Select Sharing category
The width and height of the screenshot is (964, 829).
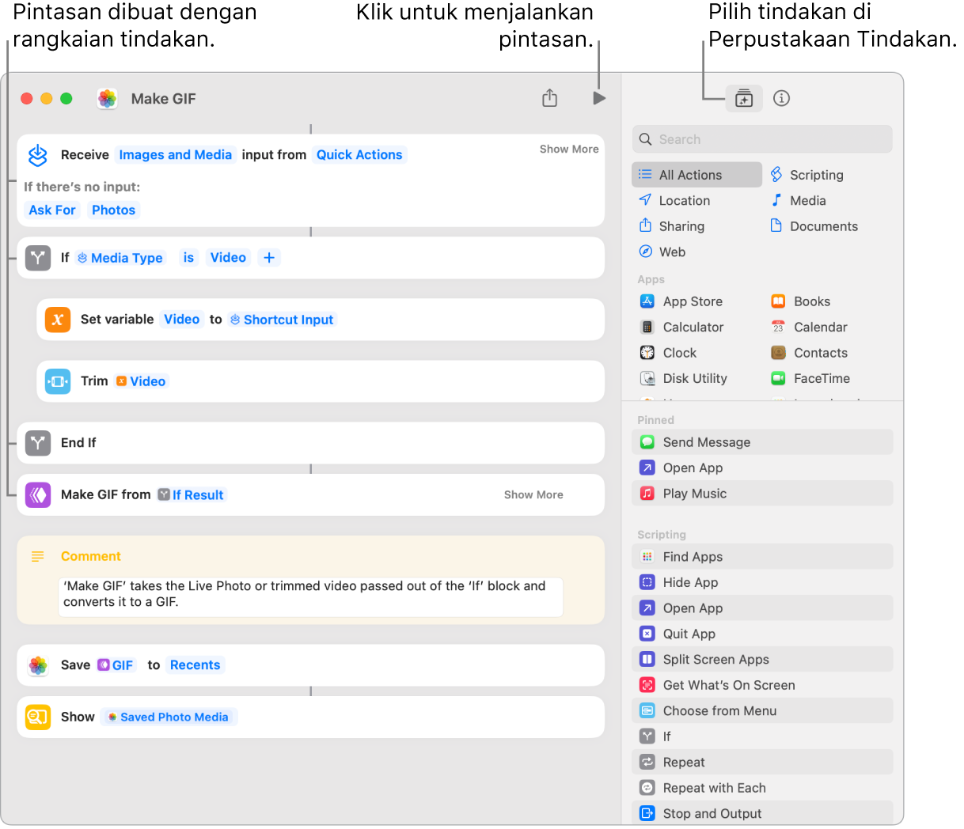(672, 226)
